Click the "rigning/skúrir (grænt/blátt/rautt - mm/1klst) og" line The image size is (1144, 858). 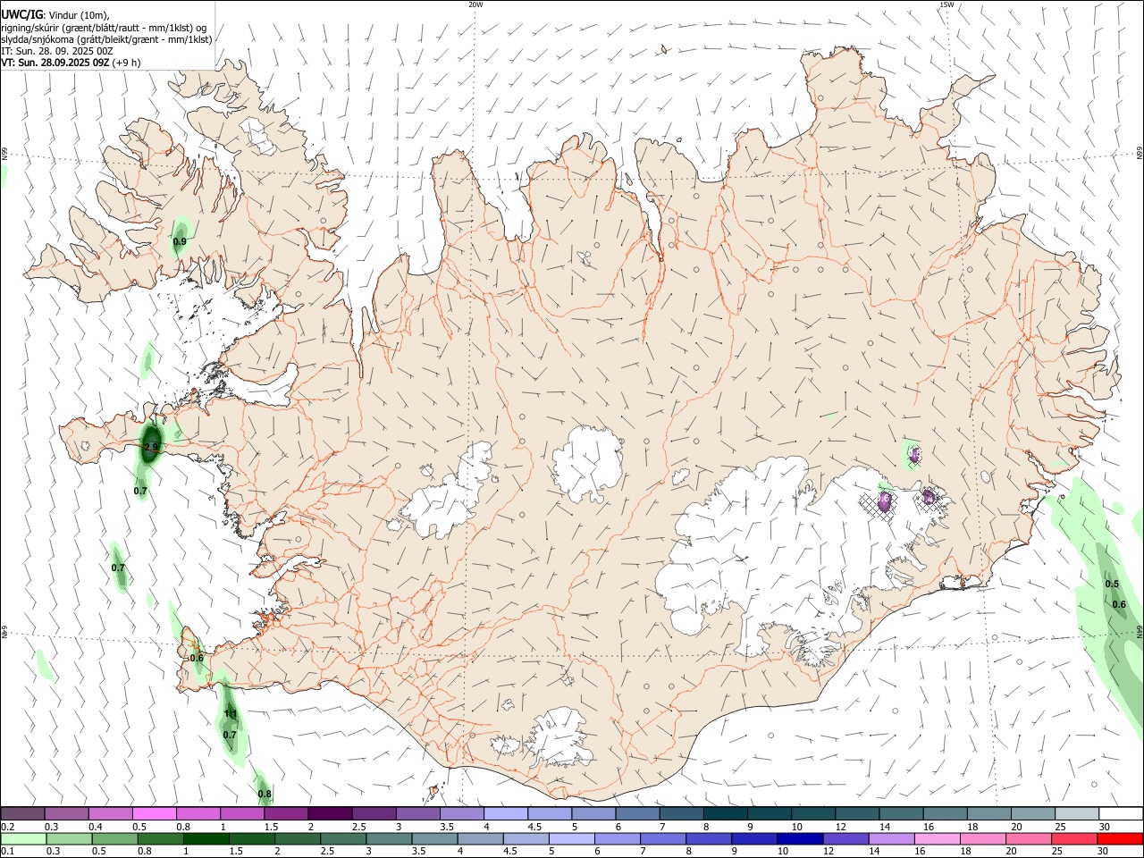tap(104, 28)
